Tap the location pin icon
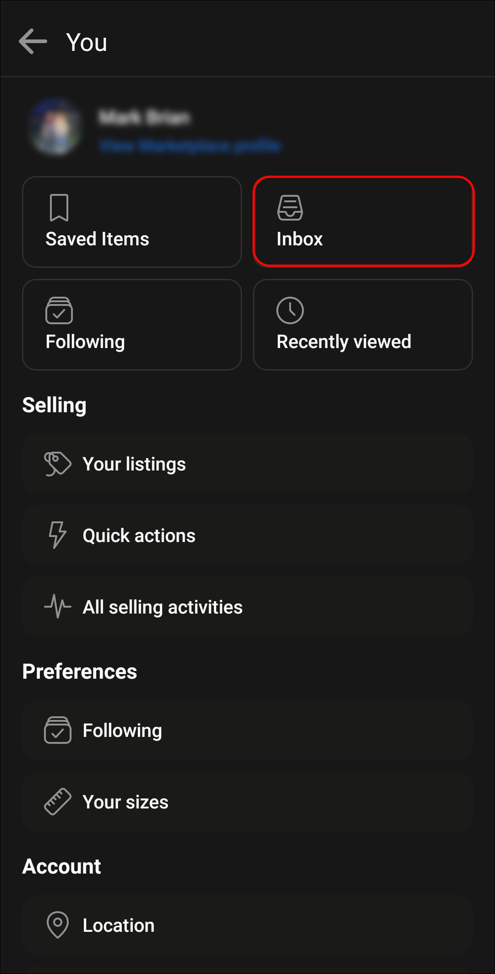Image resolution: width=495 pixels, height=974 pixels. pyautogui.click(x=57, y=925)
